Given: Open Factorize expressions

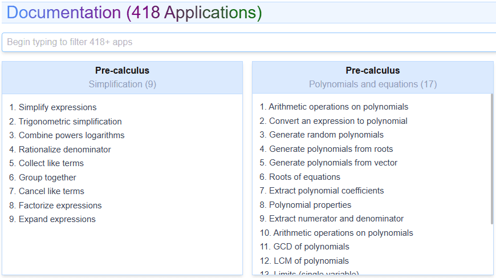Looking at the screenshot, I should click(60, 206).
